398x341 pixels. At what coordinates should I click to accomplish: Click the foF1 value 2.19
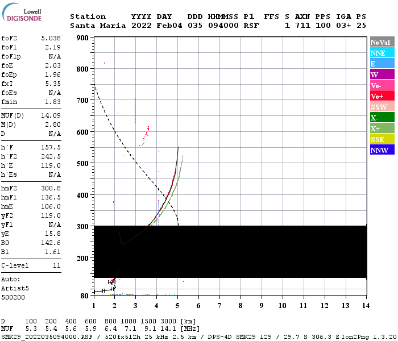53,47
